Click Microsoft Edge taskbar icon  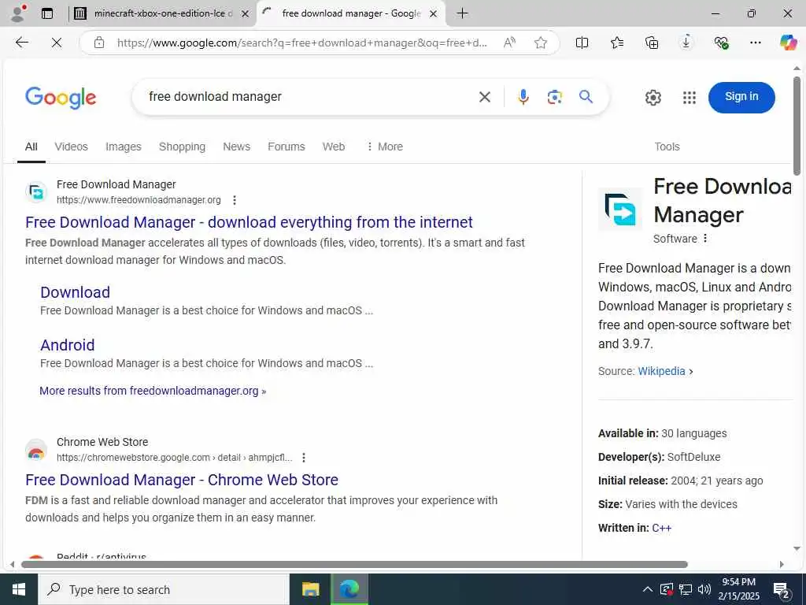tap(349, 589)
